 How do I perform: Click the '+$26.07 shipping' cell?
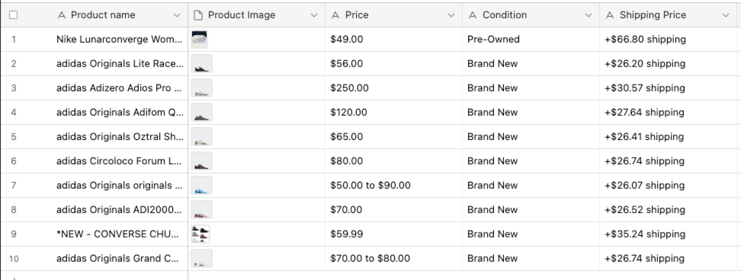[668, 185]
